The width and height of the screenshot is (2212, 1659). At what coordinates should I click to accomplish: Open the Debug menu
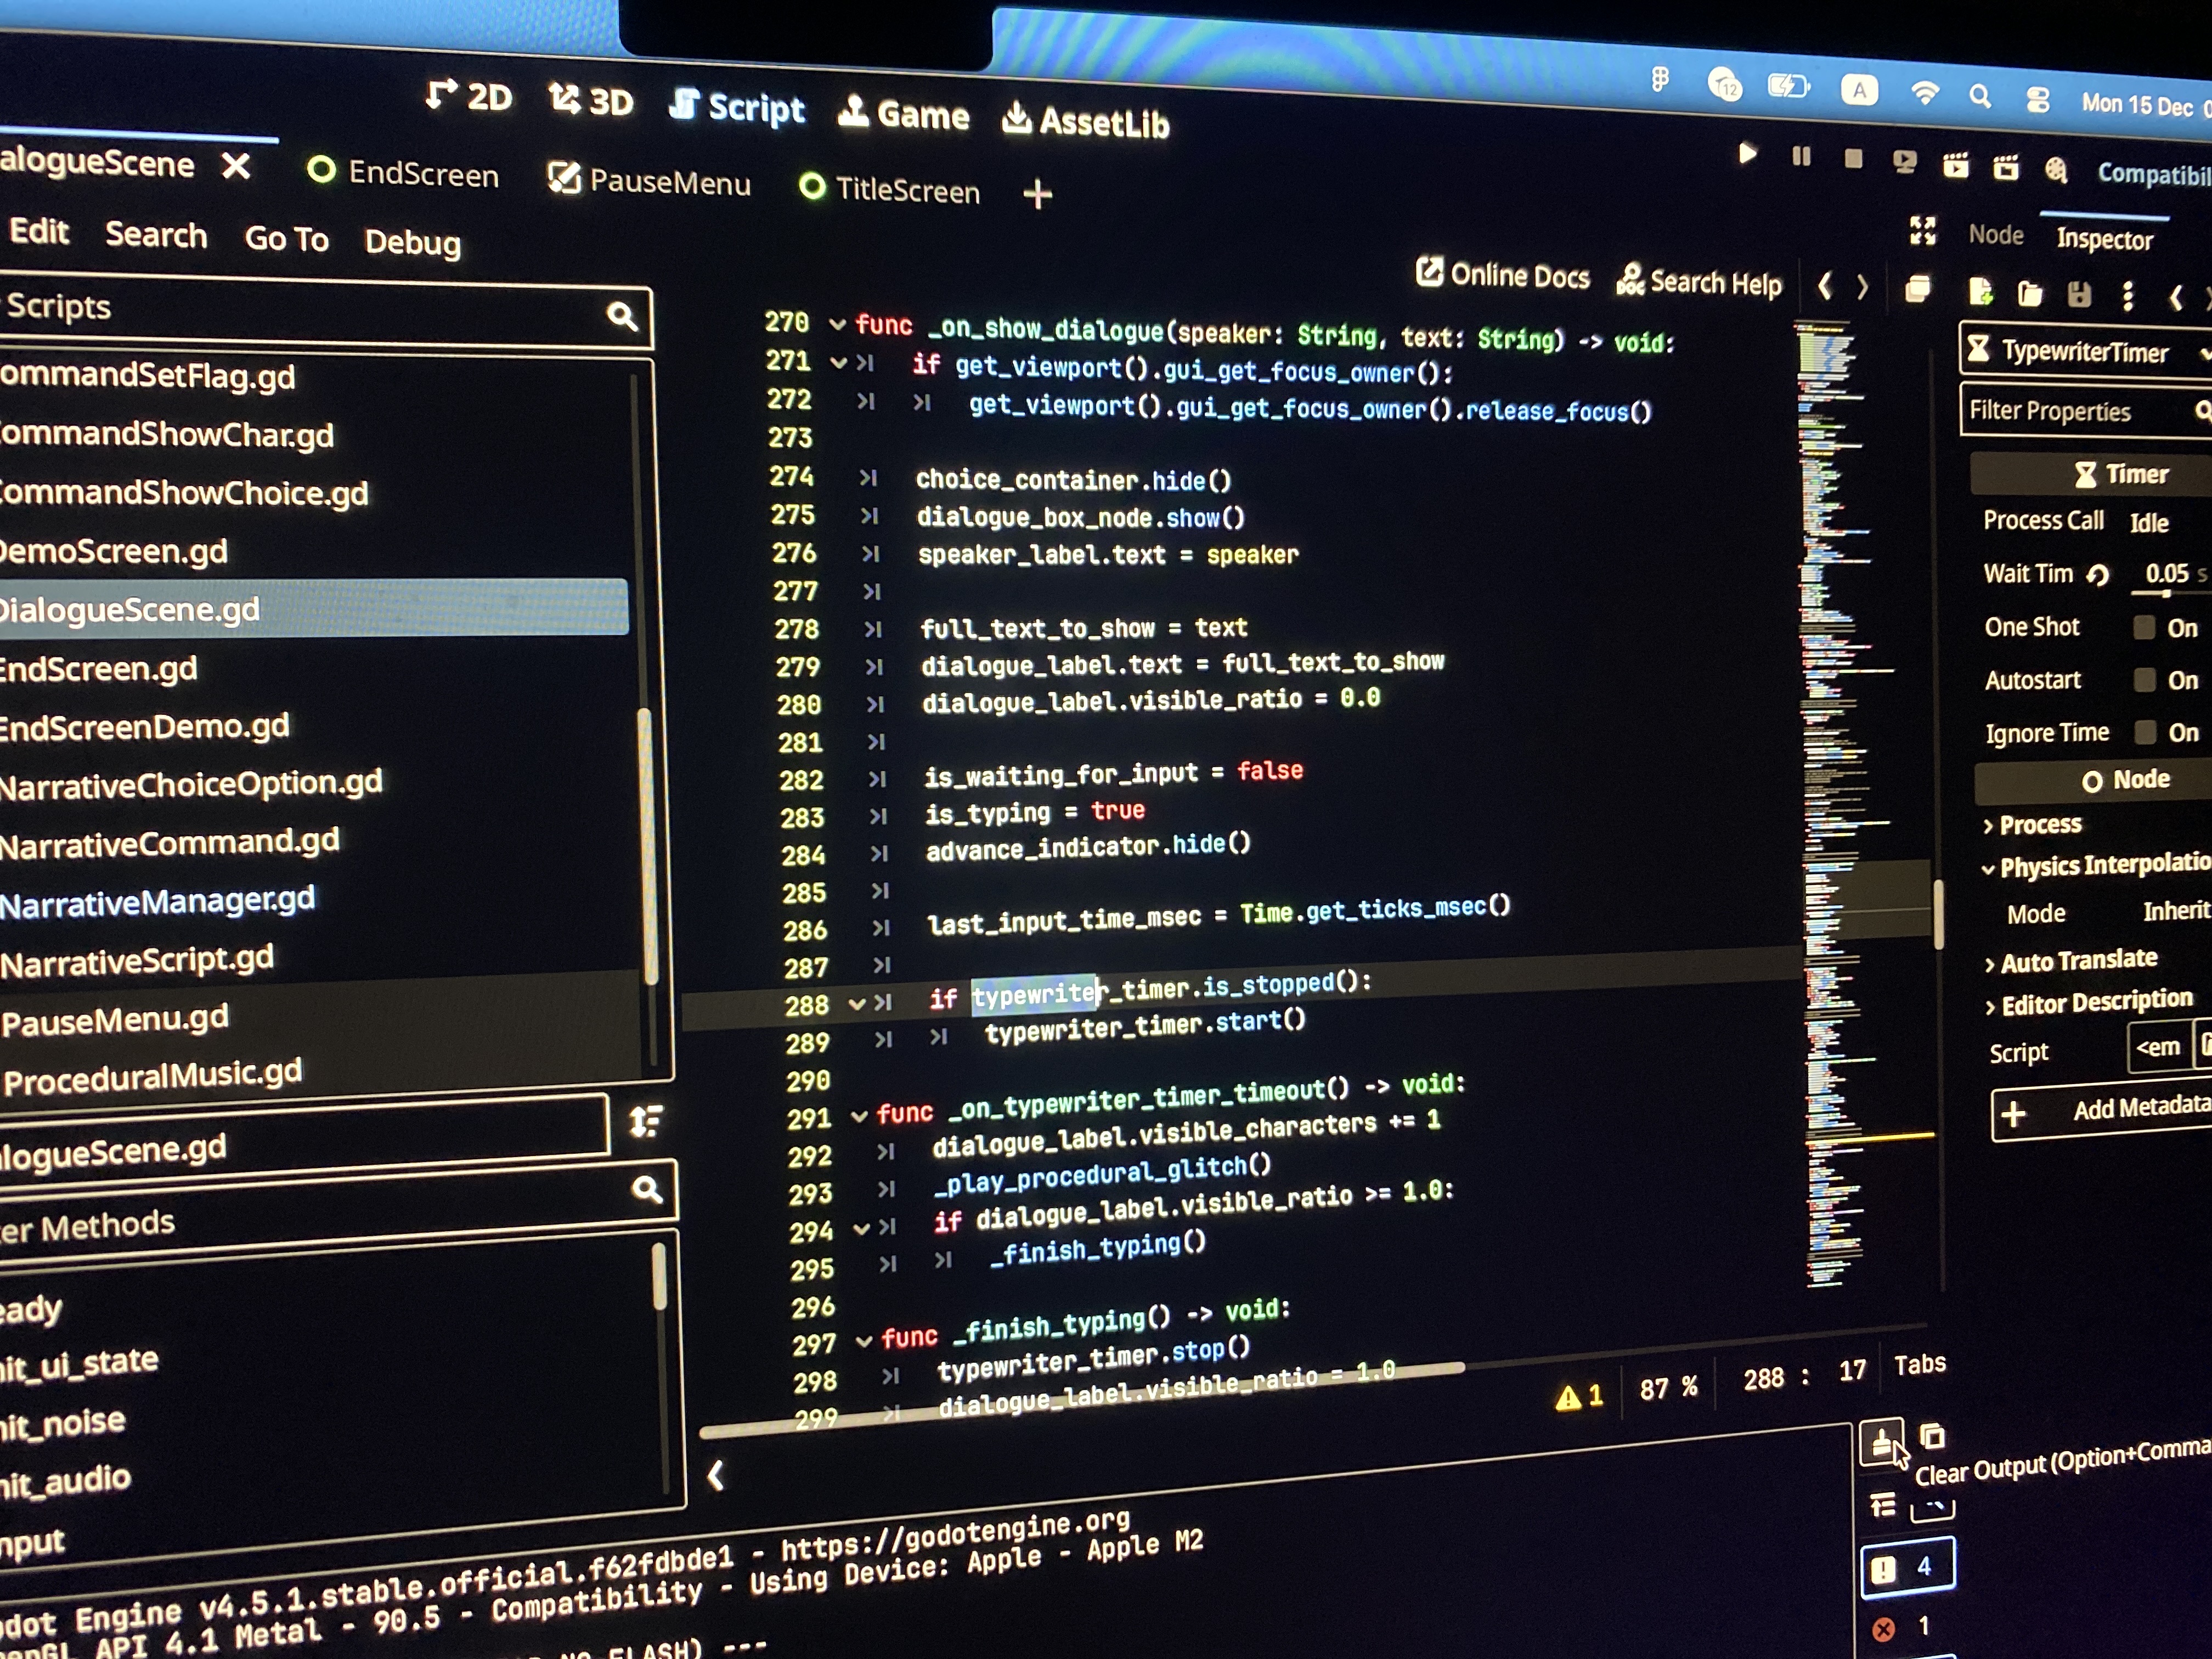[x=412, y=242]
